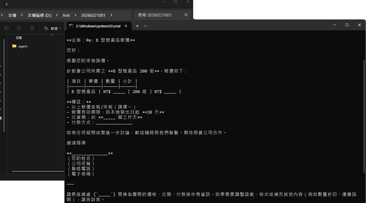Open the .agent folder icon
The width and height of the screenshot is (366, 203).
pos(14,46)
